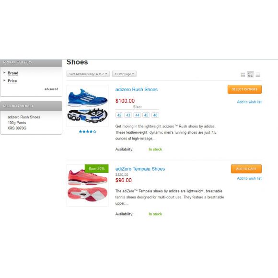The width and height of the screenshot is (278, 278).
Task: Open the advanced filters link
Action: [x=51, y=89]
